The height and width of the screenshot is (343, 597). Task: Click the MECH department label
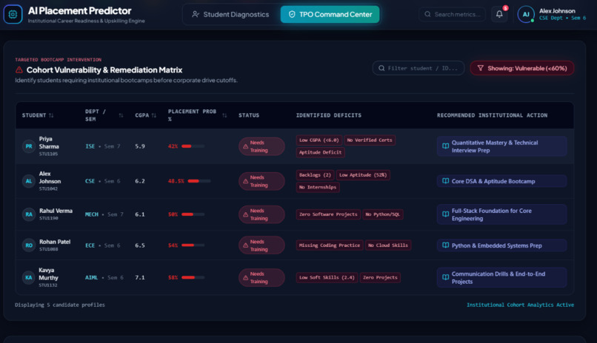92,214
